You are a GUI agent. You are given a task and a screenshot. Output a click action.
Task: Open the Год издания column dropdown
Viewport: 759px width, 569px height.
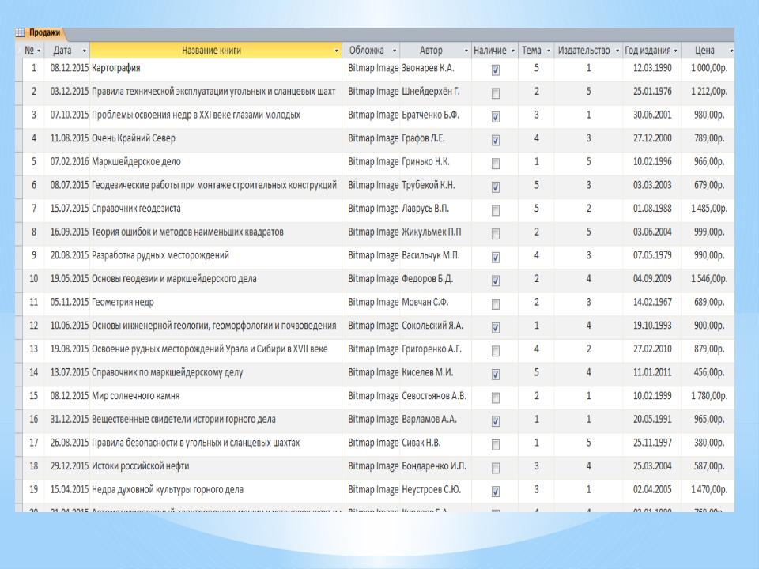(675, 51)
